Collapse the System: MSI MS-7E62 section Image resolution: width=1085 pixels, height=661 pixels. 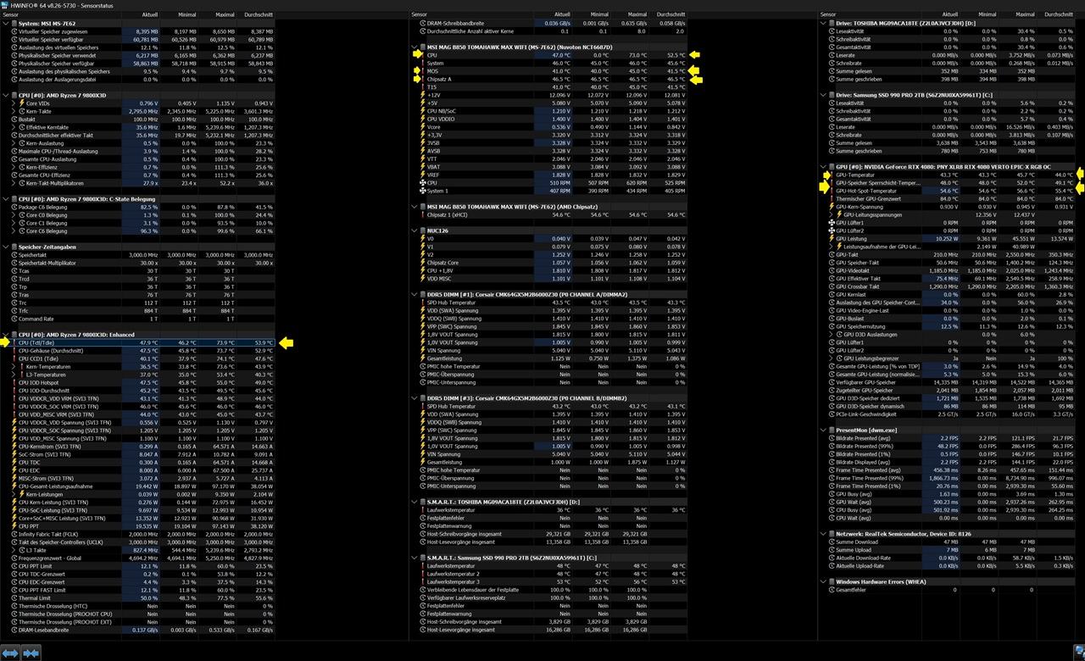pos(6,23)
